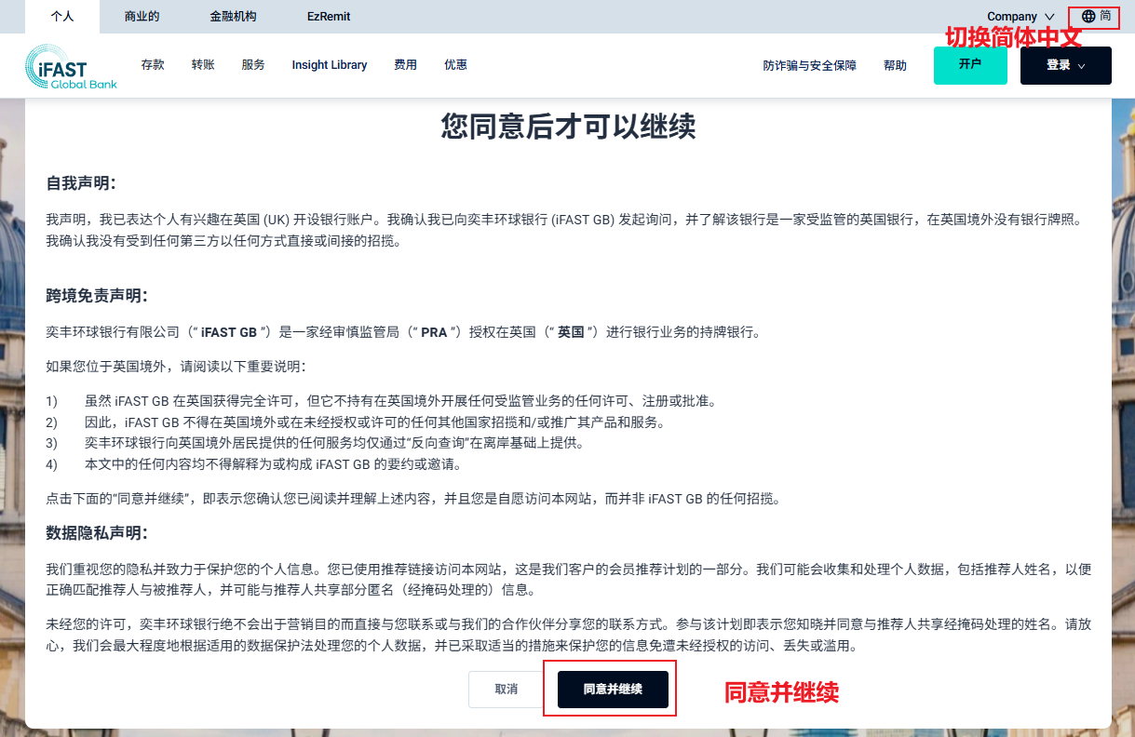Open the 优惠 menu
Screen dimensions: 1135x737
[455, 65]
